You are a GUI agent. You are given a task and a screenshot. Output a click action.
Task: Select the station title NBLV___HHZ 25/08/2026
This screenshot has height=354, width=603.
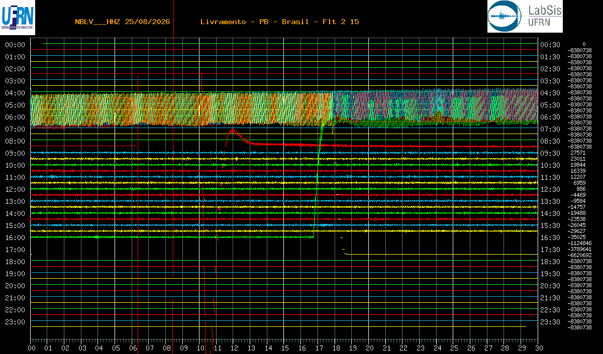tap(122, 22)
